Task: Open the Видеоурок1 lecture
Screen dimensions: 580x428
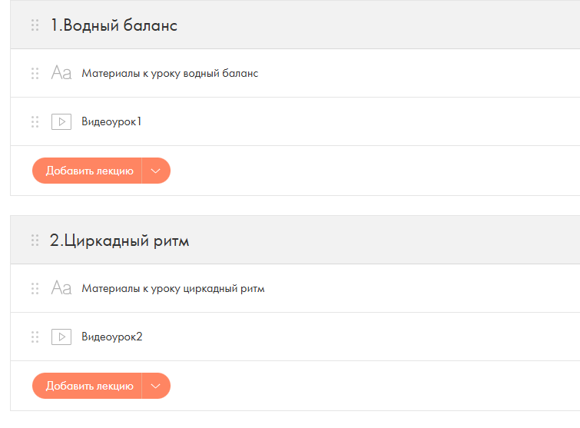Action: coord(111,121)
